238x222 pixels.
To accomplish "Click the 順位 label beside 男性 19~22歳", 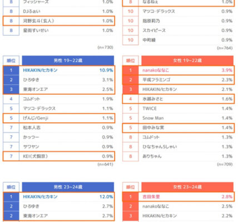I will point(11,60).
